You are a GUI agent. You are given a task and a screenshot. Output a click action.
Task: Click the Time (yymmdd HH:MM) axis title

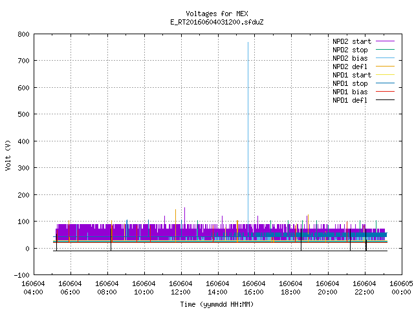pyautogui.click(x=217, y=304)
